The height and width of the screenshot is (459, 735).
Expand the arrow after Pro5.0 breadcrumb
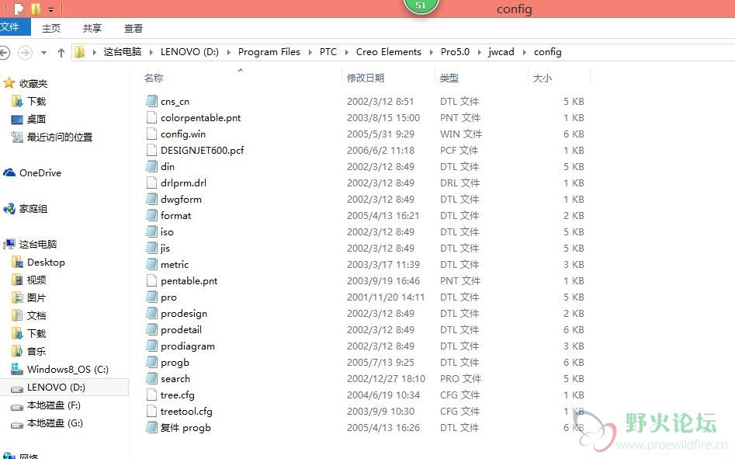(479, 52)
